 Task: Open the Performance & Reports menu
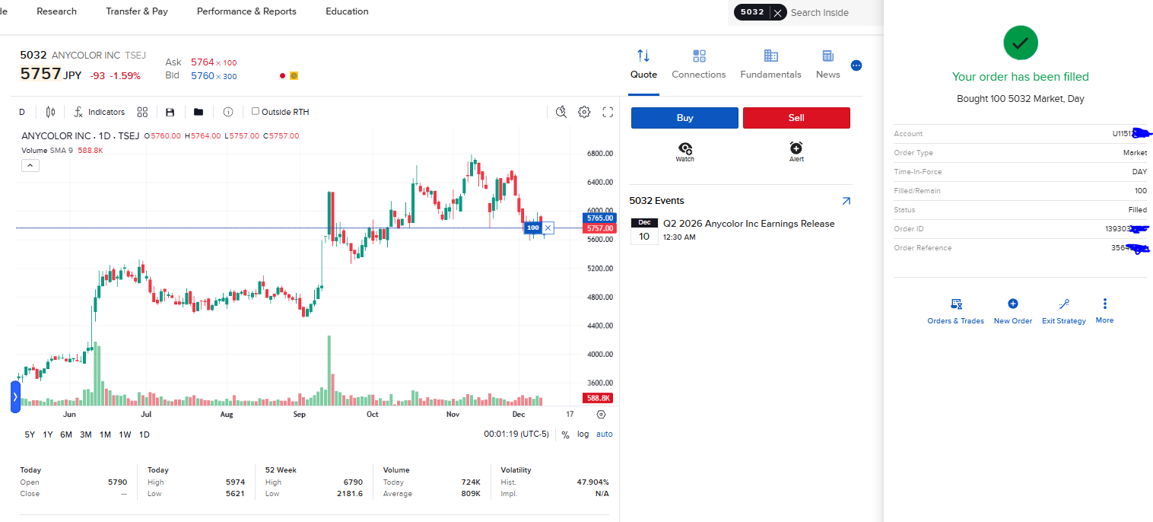pos(246,11)
